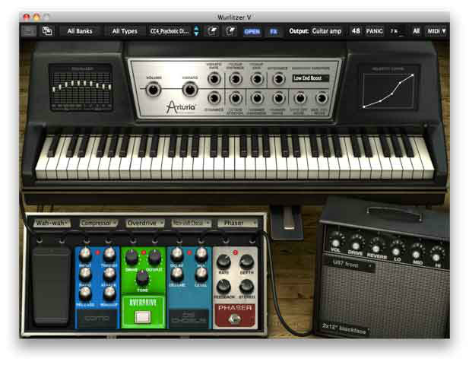The width and height of the screenshot is (469, 365).
Task: Select the All MIDI channel button
Action: [417, 31]
